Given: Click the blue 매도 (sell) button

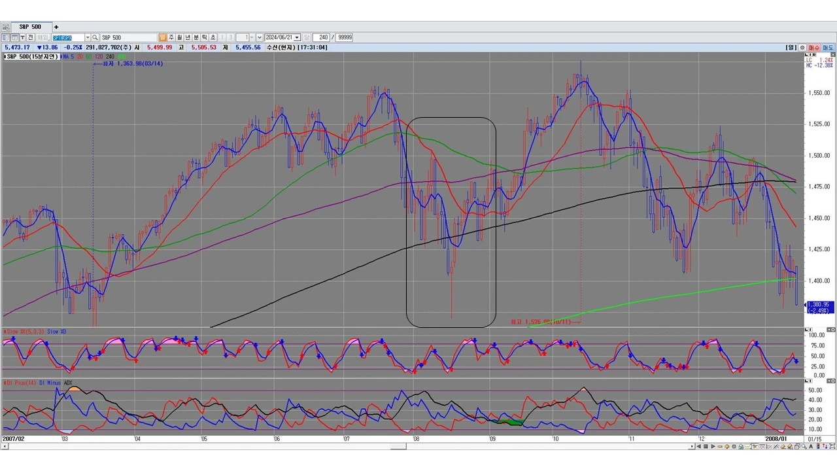Looking at the screenshot, I should click(x=828, y=48).
